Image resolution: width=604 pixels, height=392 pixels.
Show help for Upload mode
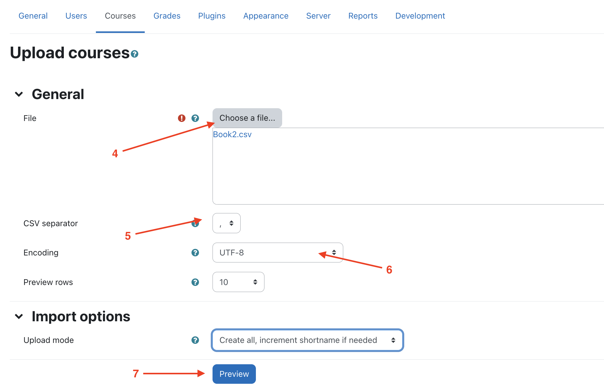[x=195, y=340]
